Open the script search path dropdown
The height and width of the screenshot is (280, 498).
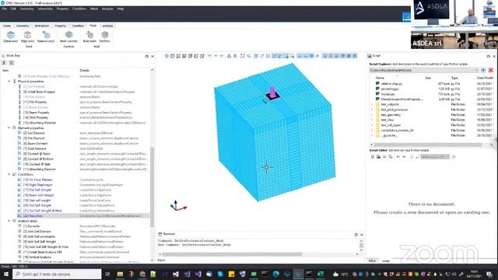476,70
